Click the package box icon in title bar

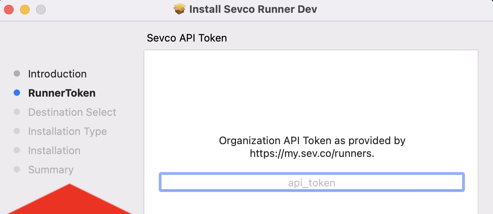point(180,9)
